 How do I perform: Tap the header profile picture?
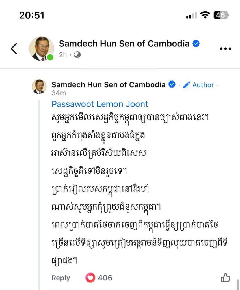pyautogui.click(x=42, y=49)
